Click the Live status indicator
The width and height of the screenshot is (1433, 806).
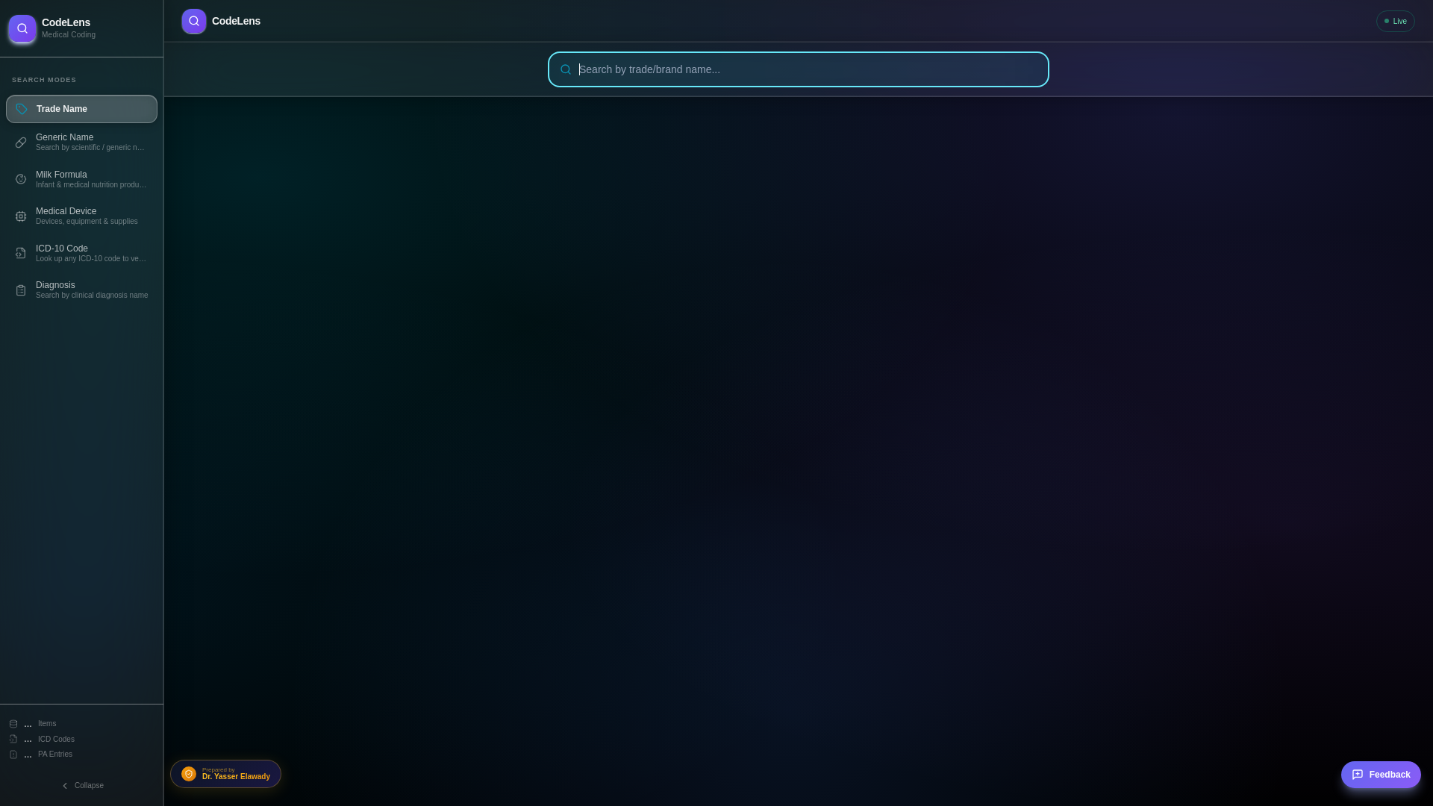coord(1395,21)
